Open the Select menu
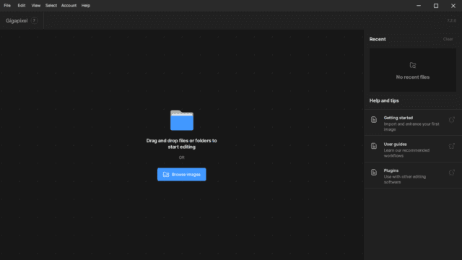This screenshot has height=260, width=462. click(x=51, y=6)
